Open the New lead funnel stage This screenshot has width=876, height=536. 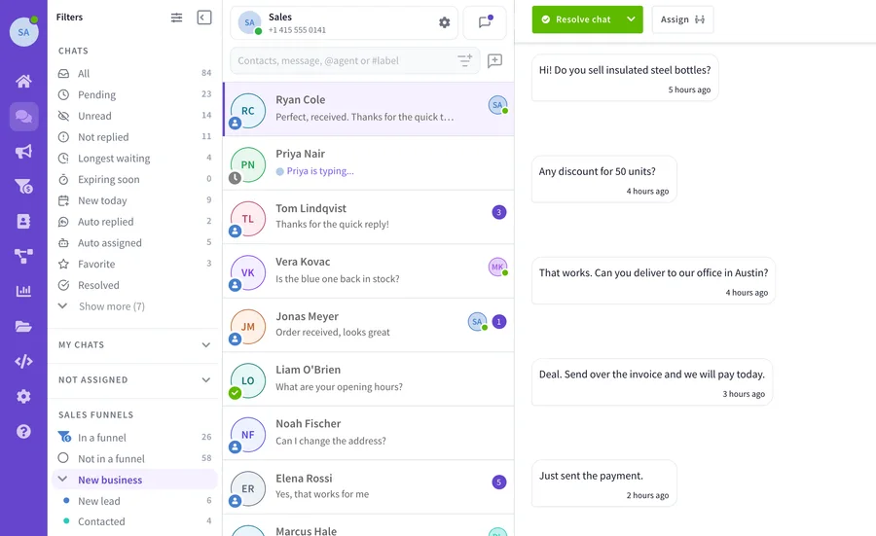tap(134, 501)
